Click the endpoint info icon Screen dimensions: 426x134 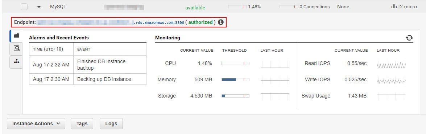(220, 22)
